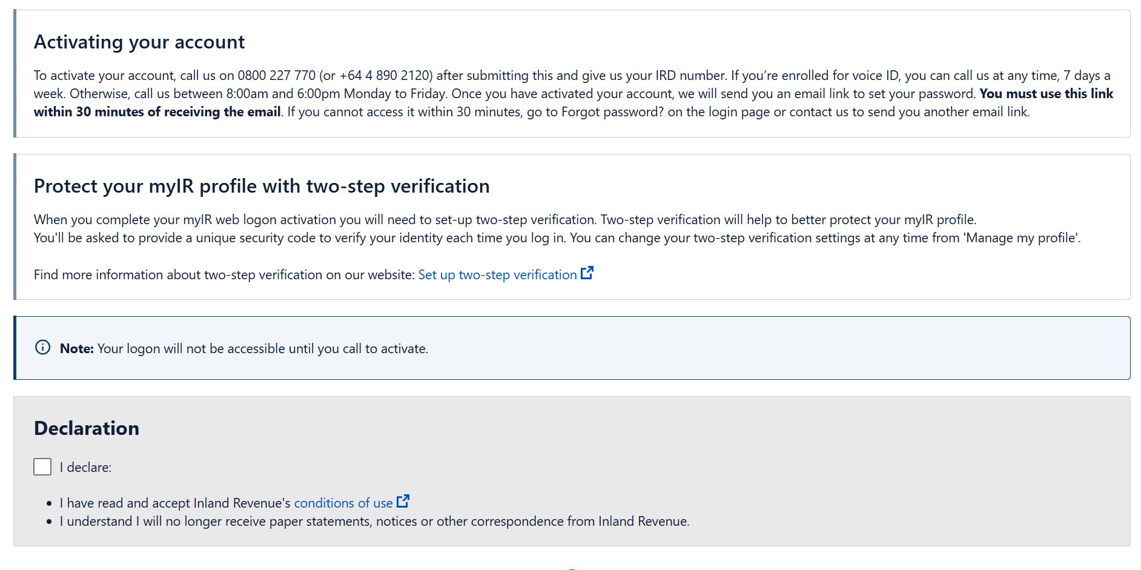Click the bold "Note:" label
This screenshot has width=1141, height=570.
pos(76,349)
